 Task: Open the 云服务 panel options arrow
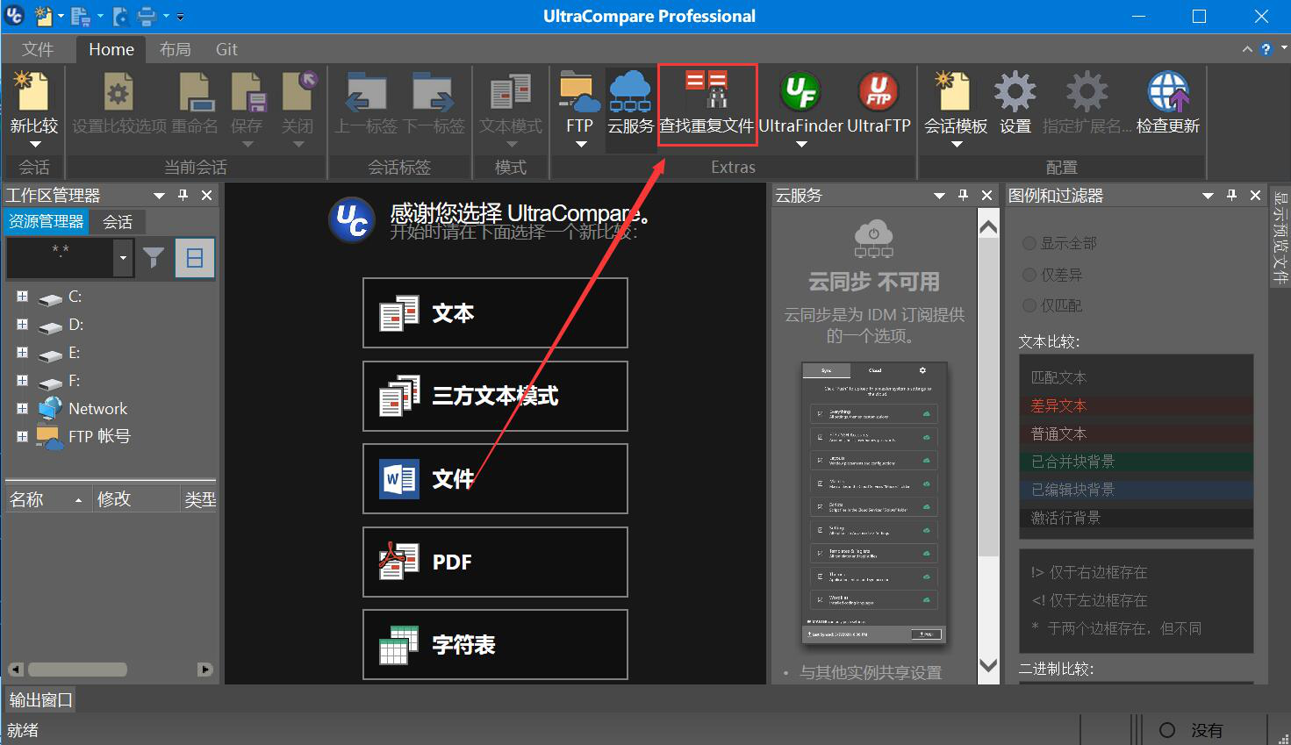[939, 195]
